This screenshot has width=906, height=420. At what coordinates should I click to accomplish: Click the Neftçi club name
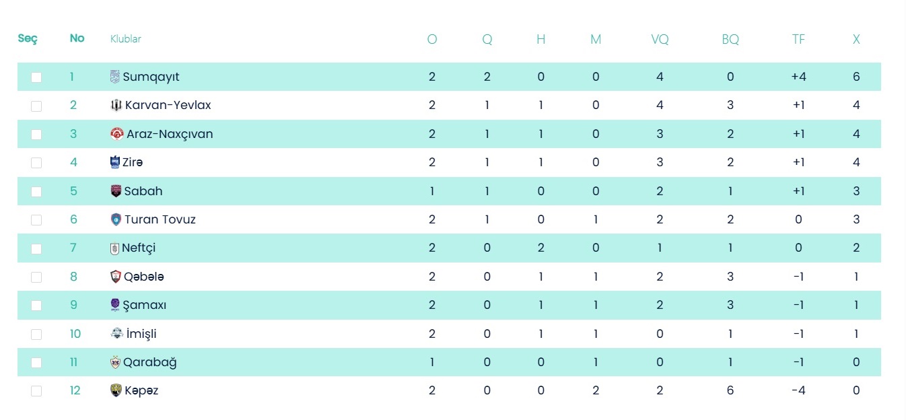[x=139, y=248]
